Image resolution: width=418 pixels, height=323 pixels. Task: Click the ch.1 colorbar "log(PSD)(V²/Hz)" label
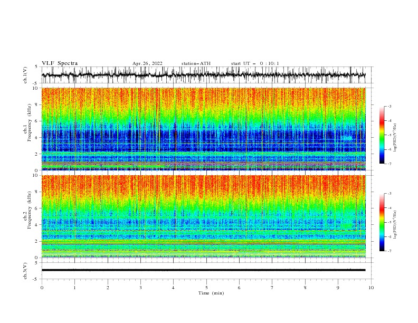pos(395,138)
